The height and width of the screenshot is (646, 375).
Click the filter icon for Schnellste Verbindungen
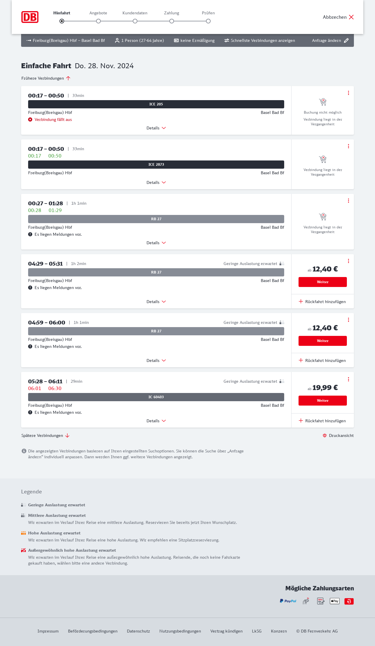[x=226, y=40]
